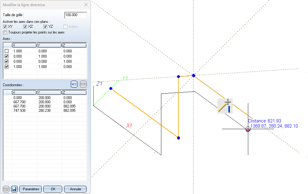The height and width of the screenshot is (194, 308).
Task: Uncheck the XY plane checkbox
Action: tap(5, 27)
